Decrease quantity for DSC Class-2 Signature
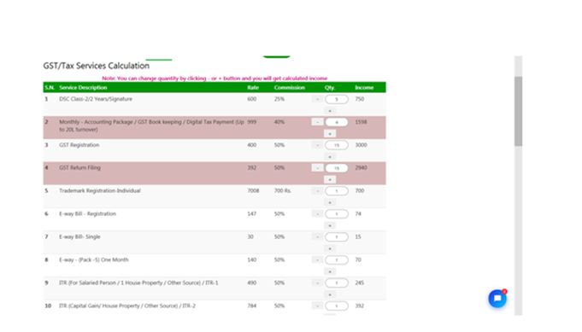582x332 pixels. [x=317, y=99]
